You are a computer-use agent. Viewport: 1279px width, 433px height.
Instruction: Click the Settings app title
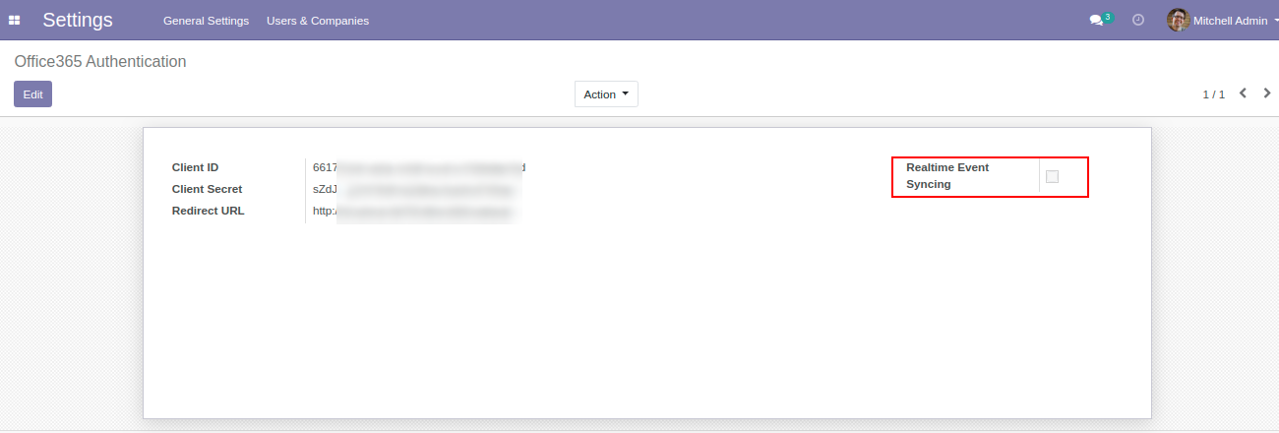pos(78,21)
